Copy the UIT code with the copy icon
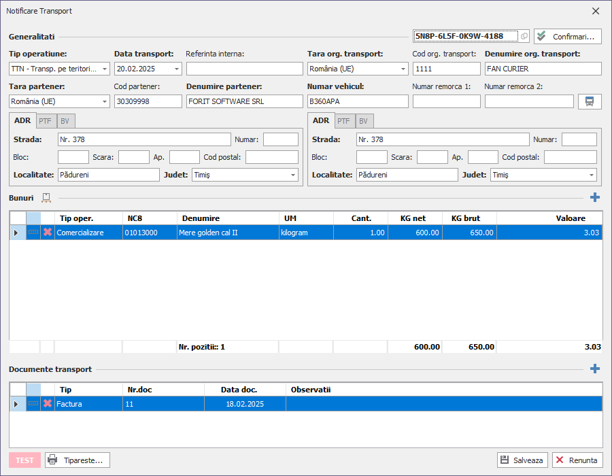612x476 pixels. click(x=524, y=36)
